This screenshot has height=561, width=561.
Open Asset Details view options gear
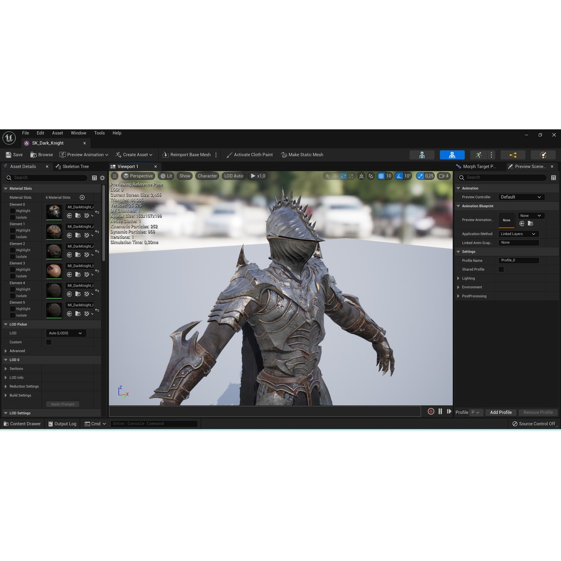point(102,178)
